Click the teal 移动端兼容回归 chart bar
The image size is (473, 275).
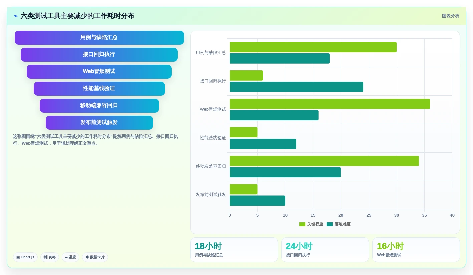pos(285,172)
